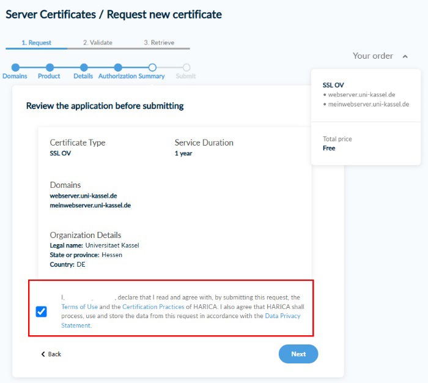
Task: Click the Authorization step label
Action: (x=117, y=76)
